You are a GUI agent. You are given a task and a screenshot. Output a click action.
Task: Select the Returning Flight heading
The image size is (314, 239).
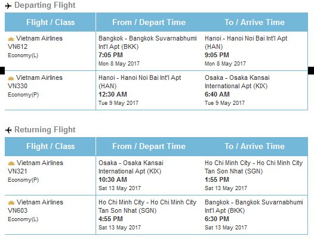[x=45, y=129]
